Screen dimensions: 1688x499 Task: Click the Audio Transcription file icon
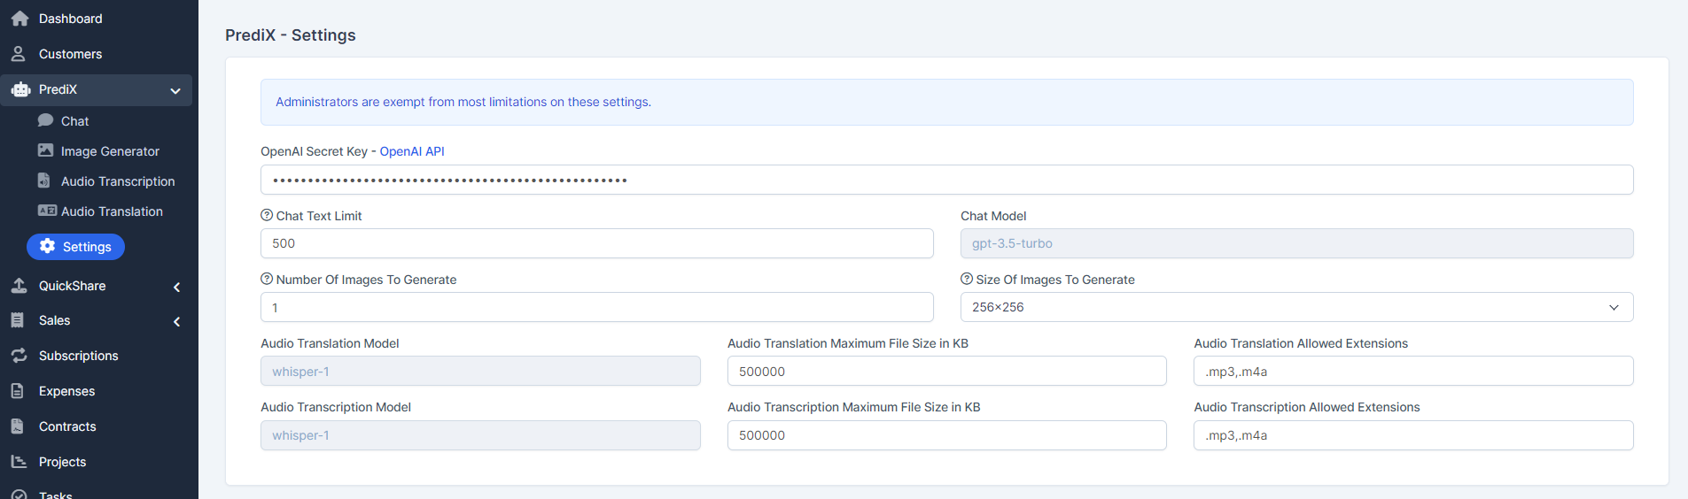44,180
